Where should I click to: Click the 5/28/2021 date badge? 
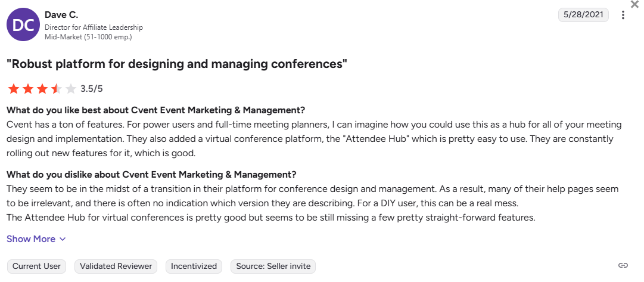pyautogui.click(x=583, y=15)
